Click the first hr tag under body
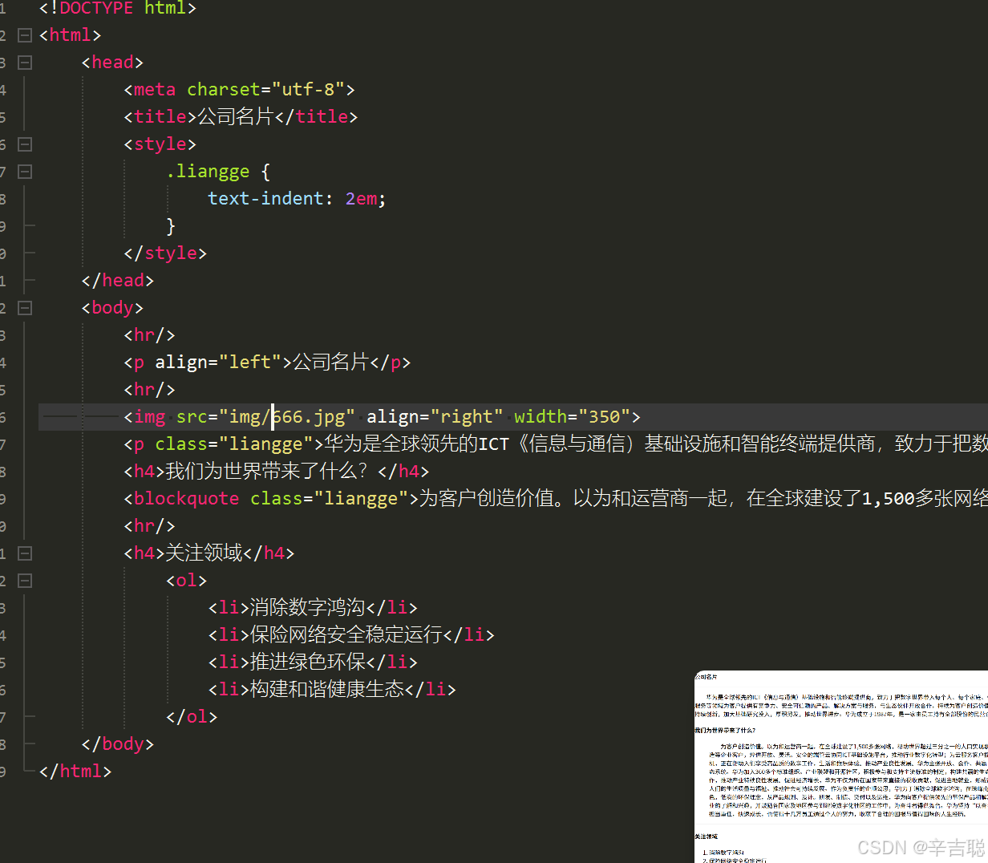The height and width of the screenshot is (863, 988). click(x=149, y=335)
